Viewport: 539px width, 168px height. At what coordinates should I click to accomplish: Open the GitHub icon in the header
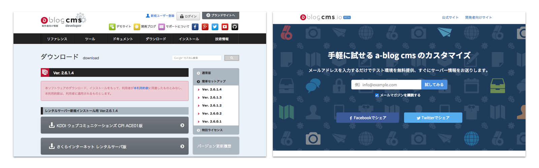pyautogui.click(x=235, y=27)
